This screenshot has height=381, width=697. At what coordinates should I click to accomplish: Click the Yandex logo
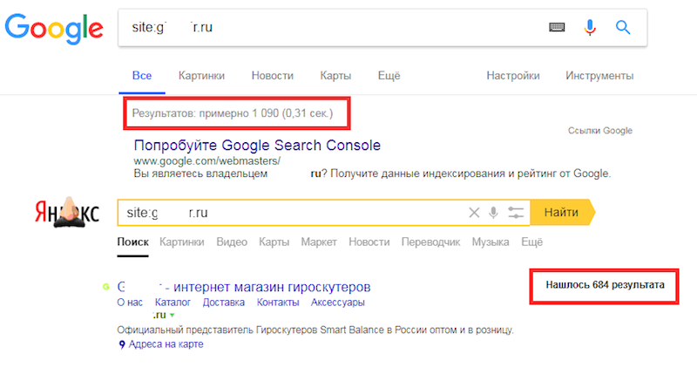pyautogui.click(x=67, y=213)
